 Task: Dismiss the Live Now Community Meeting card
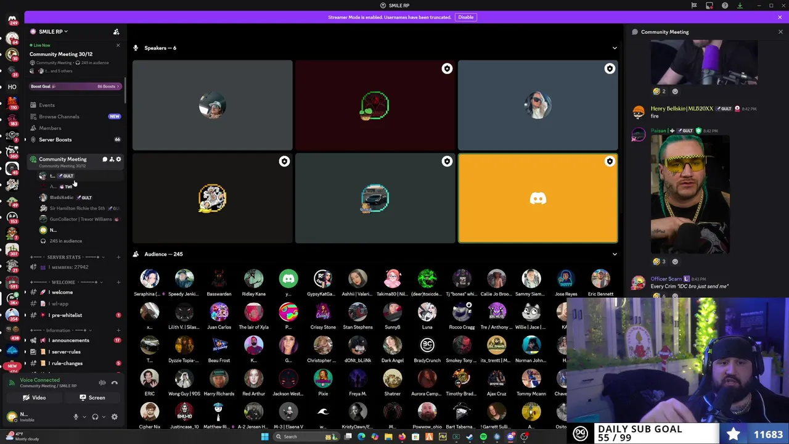118,45
